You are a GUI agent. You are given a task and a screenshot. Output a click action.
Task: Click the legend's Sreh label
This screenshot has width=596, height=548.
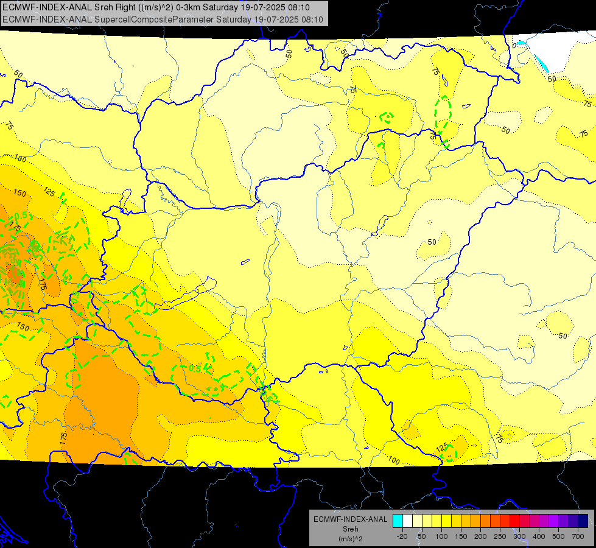[x=350, y=529]
